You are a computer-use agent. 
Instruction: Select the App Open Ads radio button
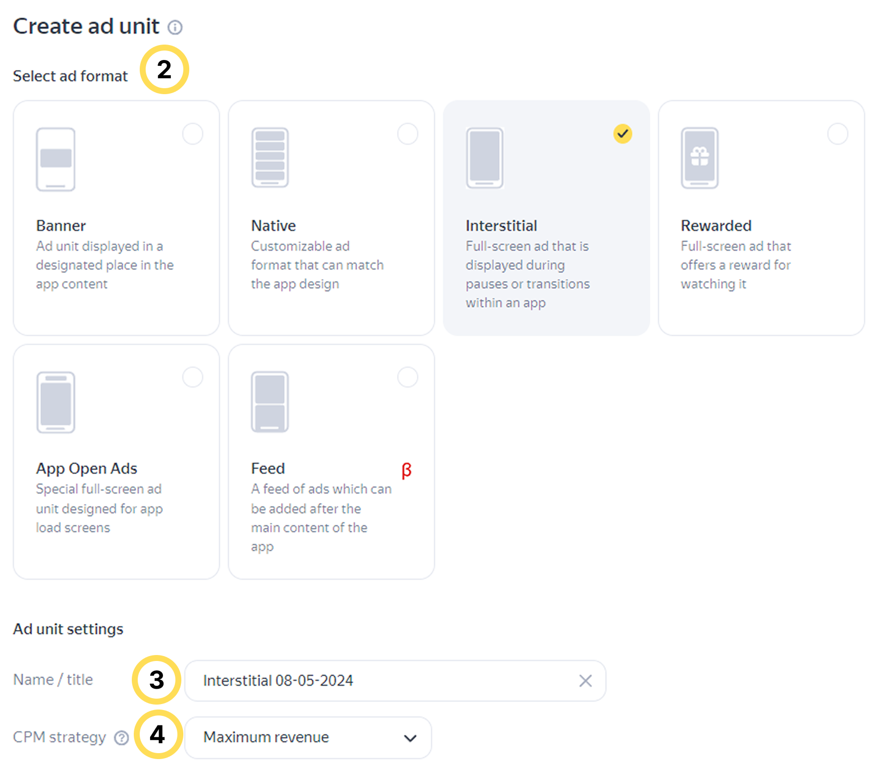(193, 377)
